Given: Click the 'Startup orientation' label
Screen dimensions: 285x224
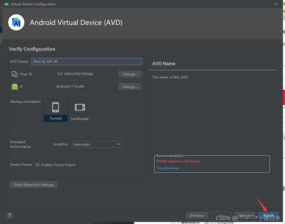Looking at the screenshot, I should click(x=26, y=102).
